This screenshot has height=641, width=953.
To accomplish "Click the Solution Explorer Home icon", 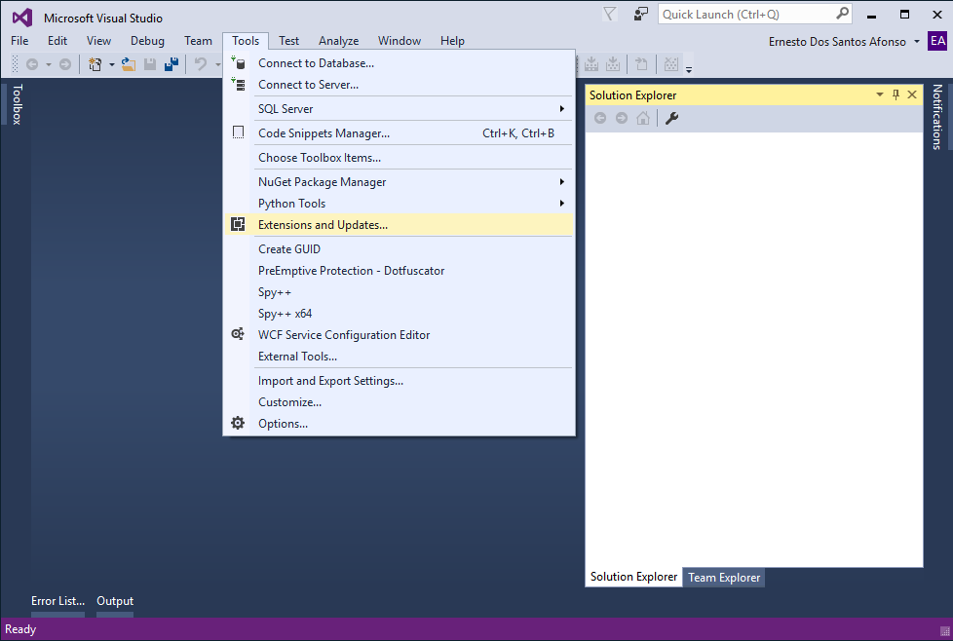I will (643, 118).
